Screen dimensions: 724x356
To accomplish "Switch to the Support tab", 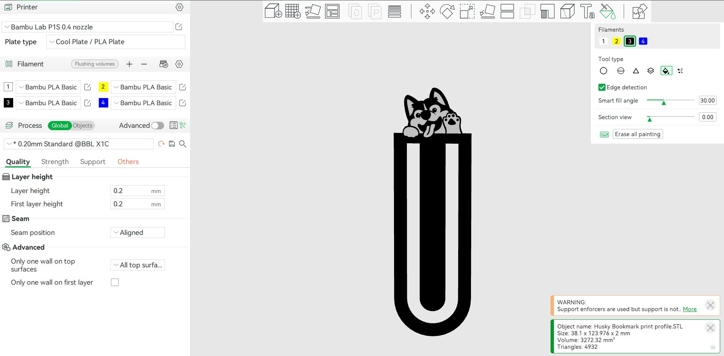I will (x=93, y=162).
